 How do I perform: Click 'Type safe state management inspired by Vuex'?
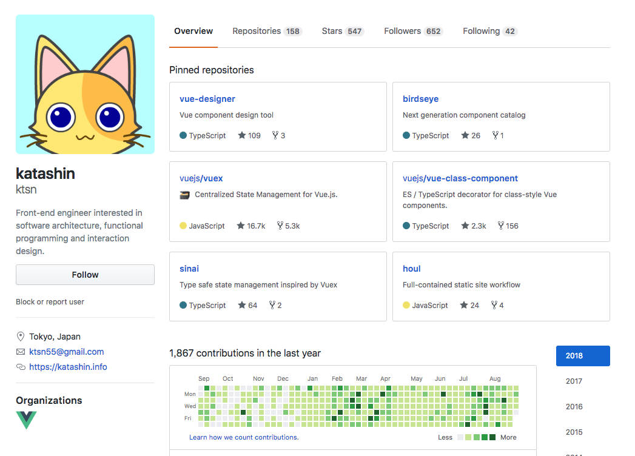258,284
